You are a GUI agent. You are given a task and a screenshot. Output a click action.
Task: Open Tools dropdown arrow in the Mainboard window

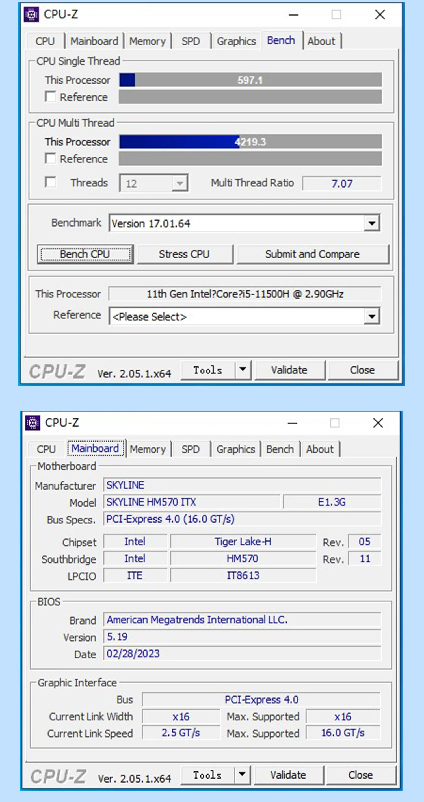tap(242, 775)
